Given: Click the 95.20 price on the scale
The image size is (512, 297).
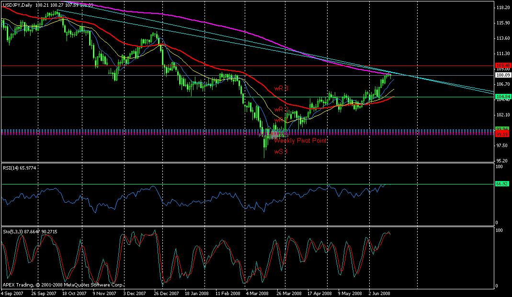Looking at the screenshot, I should pos(502,161).
